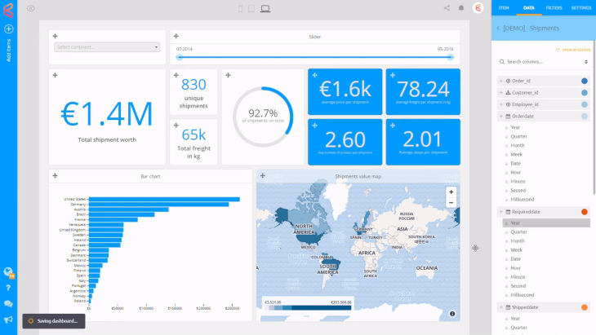
Task: Click Requireddate orange color dot
Action: (585, 212)
